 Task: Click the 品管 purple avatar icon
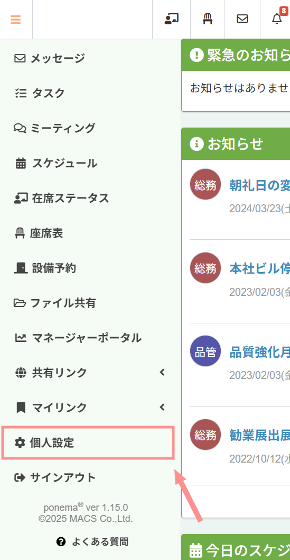point(205,351)
